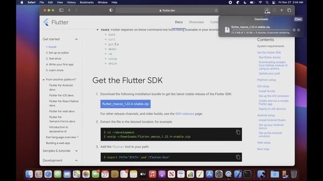323x181 pixels.
Task: Open Messages from the Dock
Action: tap(58, 174)
